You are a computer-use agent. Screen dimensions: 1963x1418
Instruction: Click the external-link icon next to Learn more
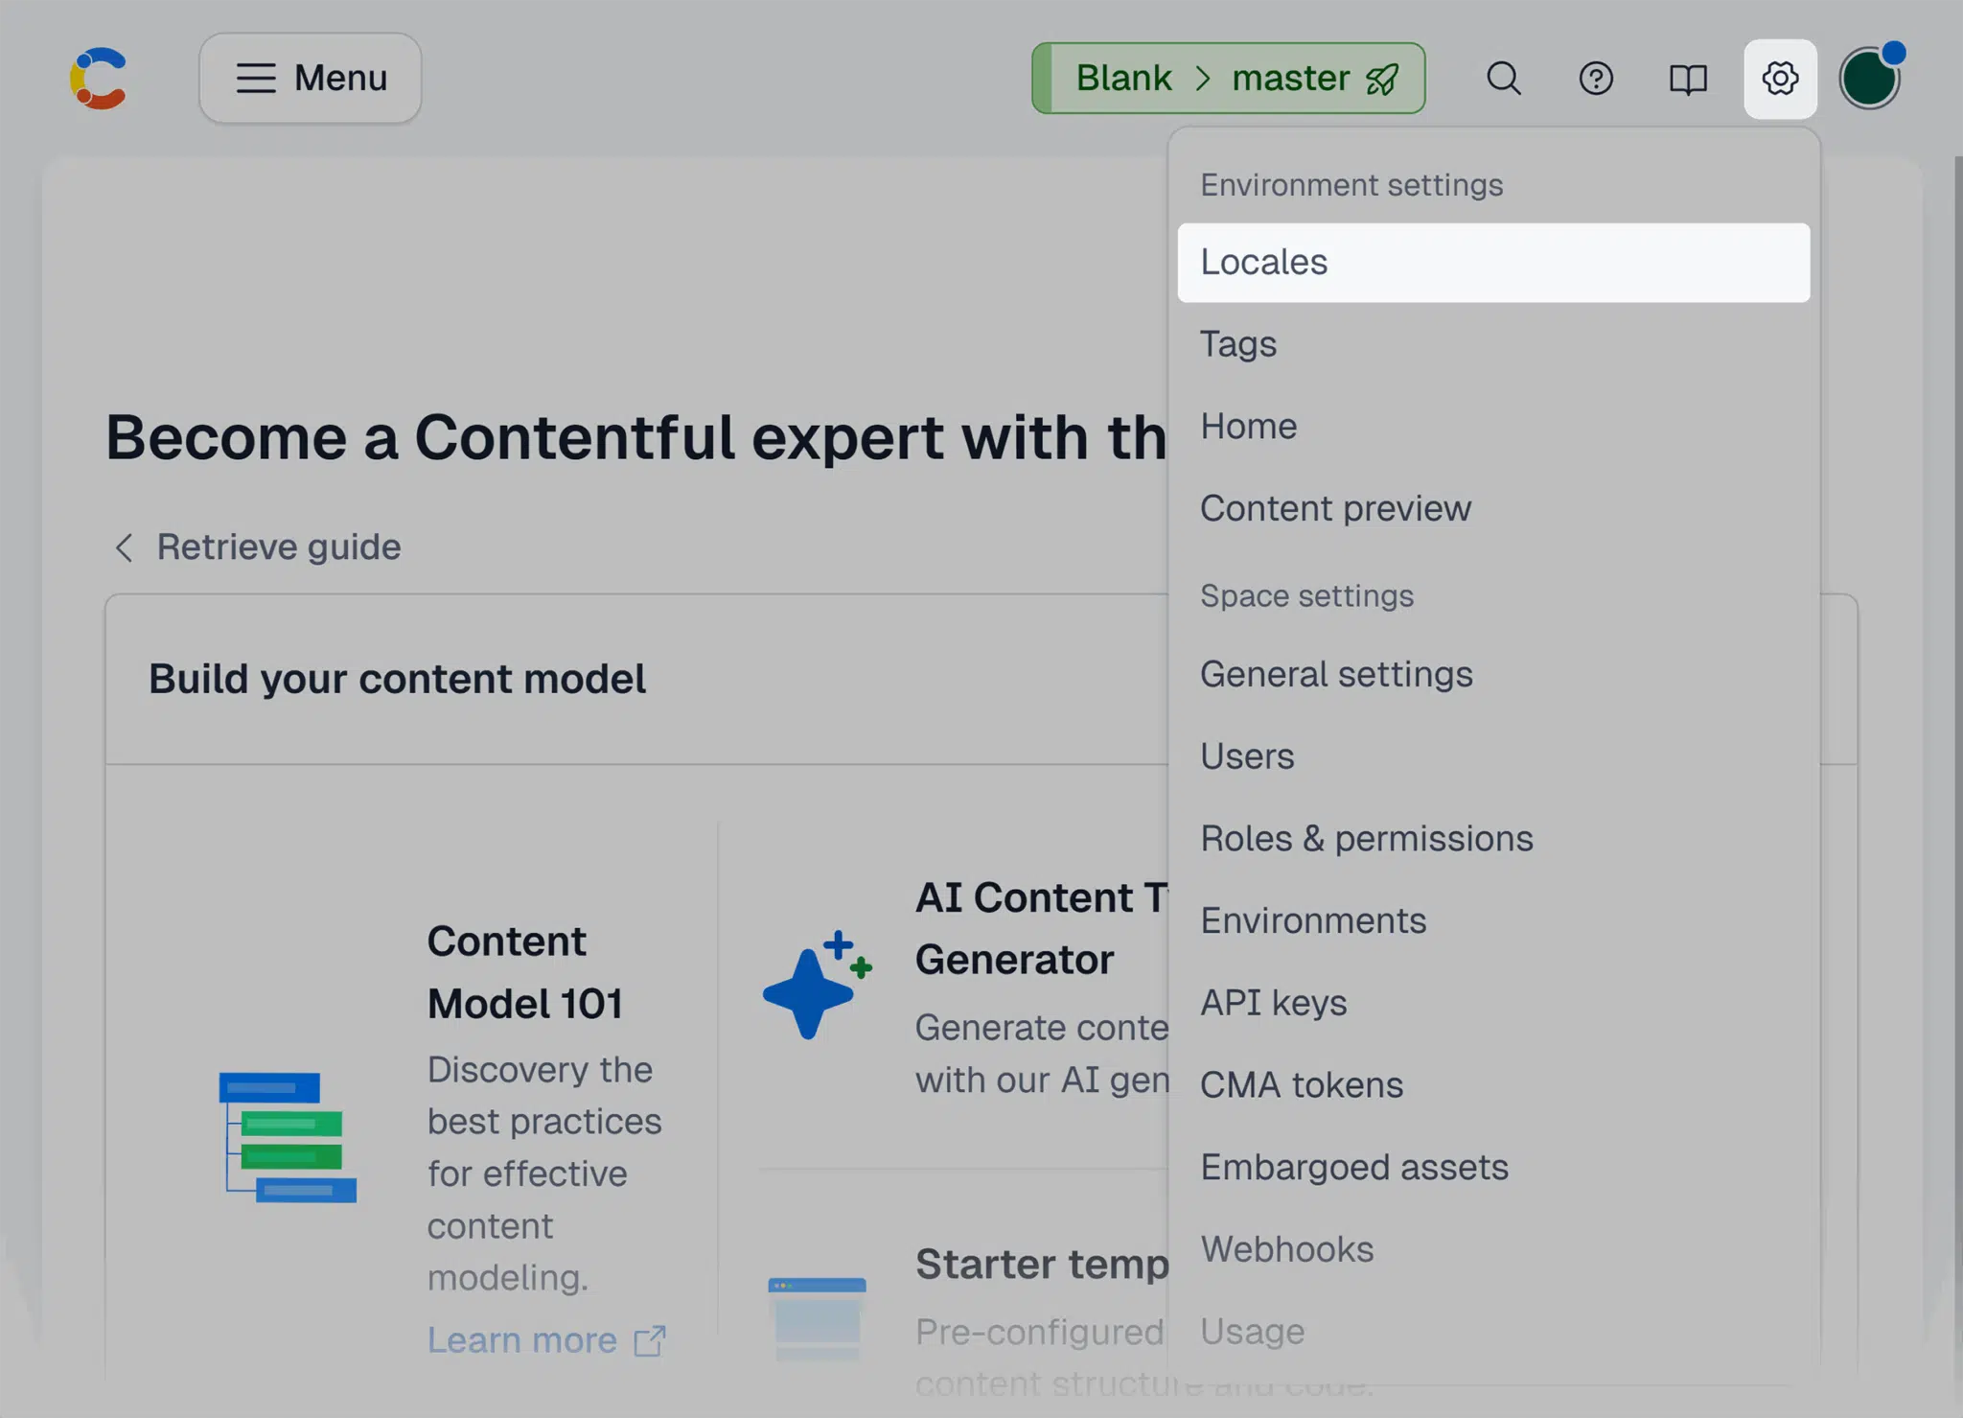[x=650, y=1341]
